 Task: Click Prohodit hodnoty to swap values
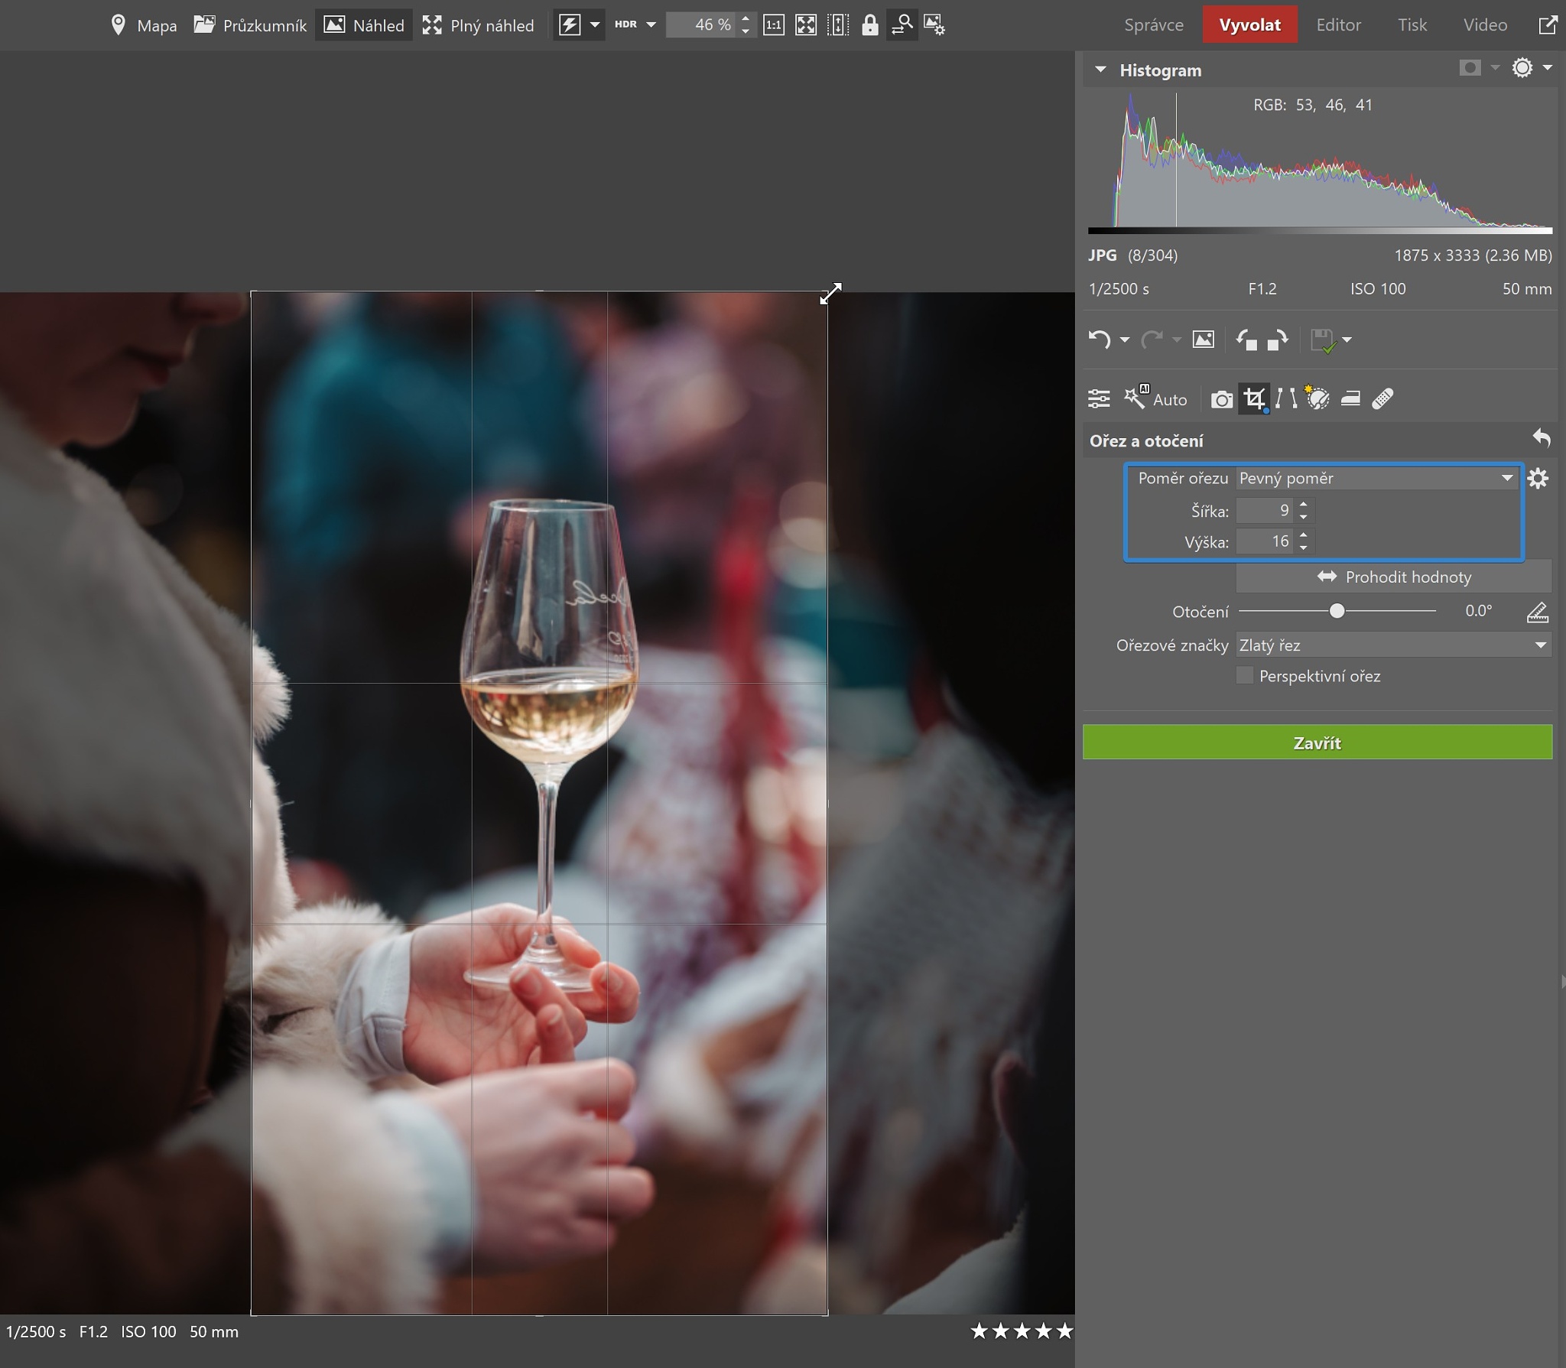click(x=1392, y=577)
